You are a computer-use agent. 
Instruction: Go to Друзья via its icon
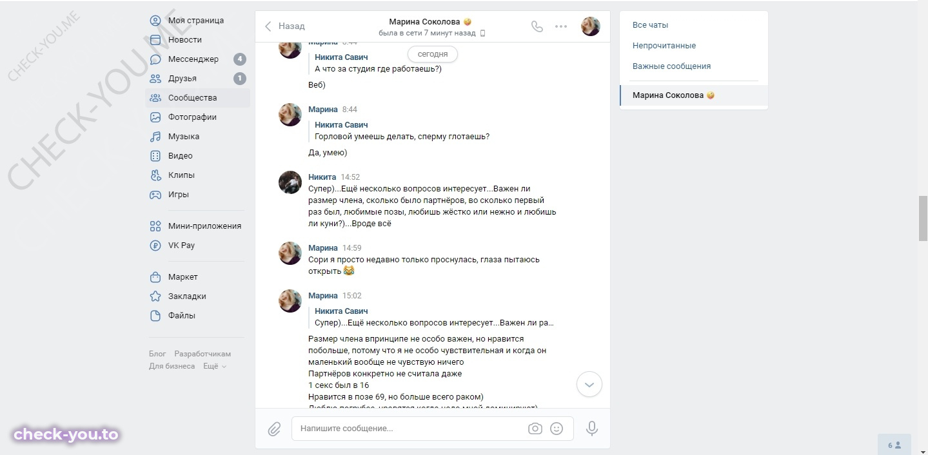pos(155,79)
